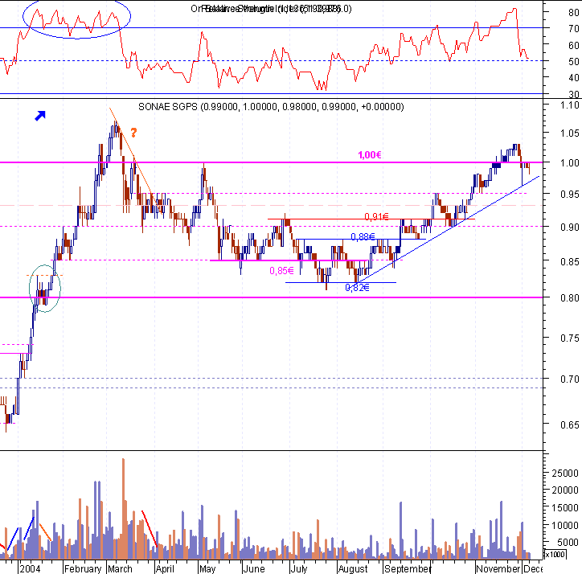Click the 0.70 value on price axis
Image resolution: width=582 pixels, height=574 pixels.
570,379
